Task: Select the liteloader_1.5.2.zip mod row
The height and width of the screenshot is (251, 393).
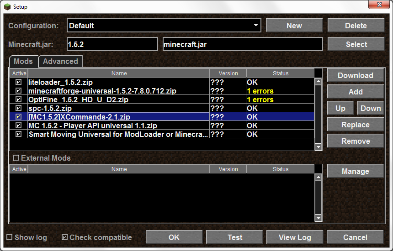Action: click(162, 82)
